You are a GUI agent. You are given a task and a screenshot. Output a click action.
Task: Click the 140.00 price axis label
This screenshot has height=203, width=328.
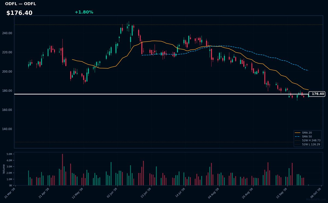pyautogui.click(x=7, y=129)
